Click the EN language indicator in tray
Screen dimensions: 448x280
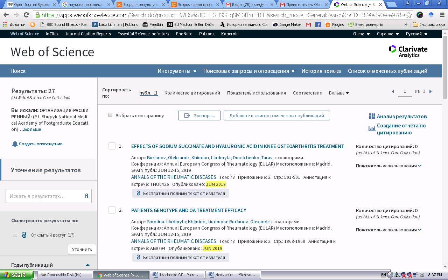pyautogui.click(x=384, y=275)
